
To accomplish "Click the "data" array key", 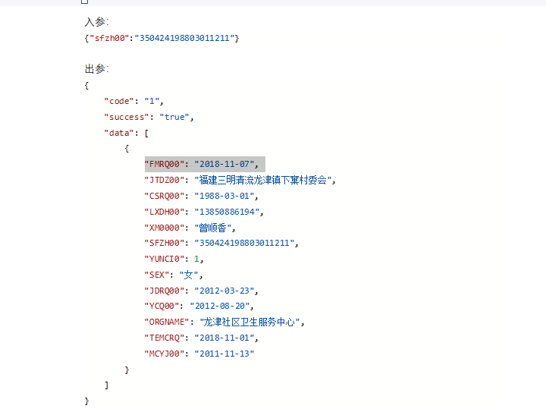I will tap(118, 133).
